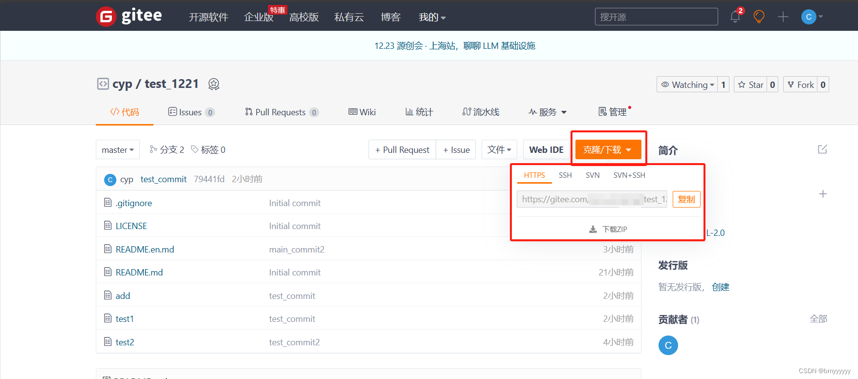Switch to the Issues tab

(191, 112)
